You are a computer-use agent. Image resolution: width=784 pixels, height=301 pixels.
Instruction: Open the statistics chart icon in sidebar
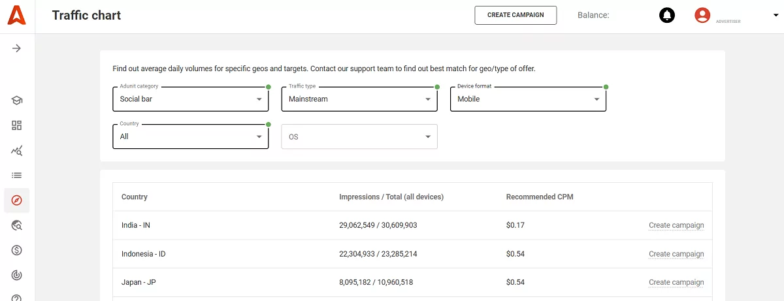click(x=17, y=151)
